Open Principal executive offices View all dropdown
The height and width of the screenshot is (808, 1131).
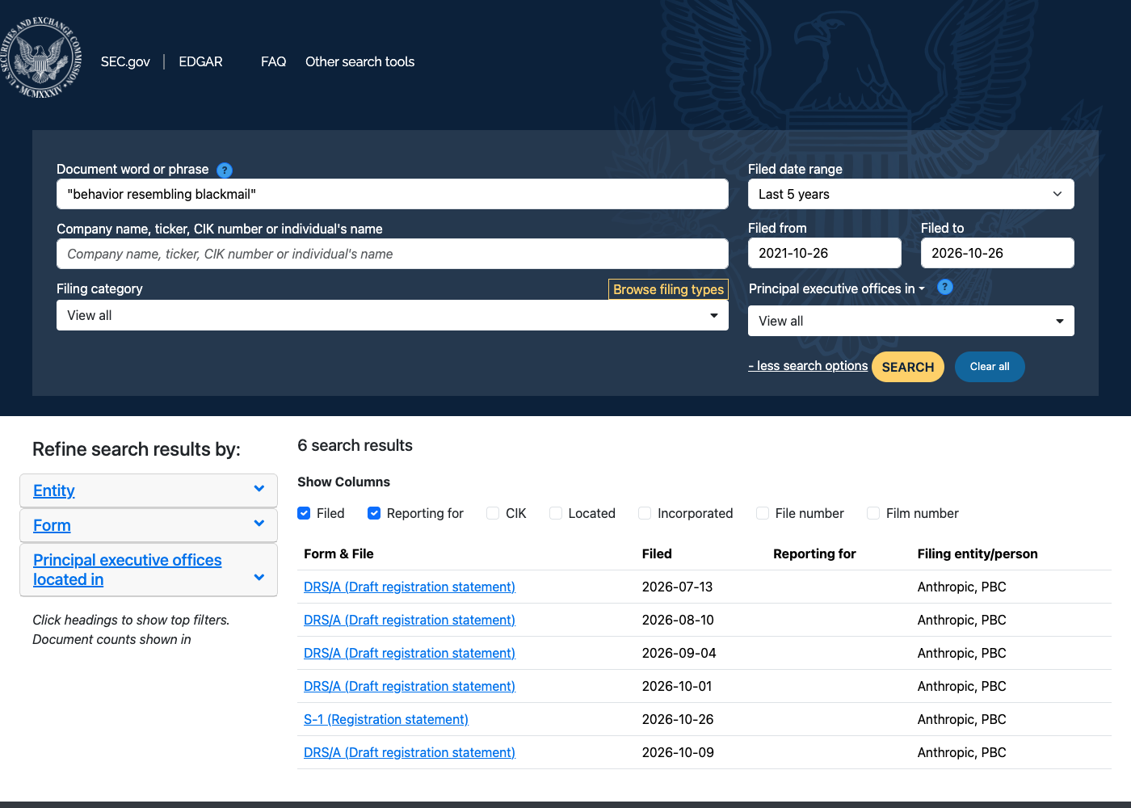tap(911, 321)
